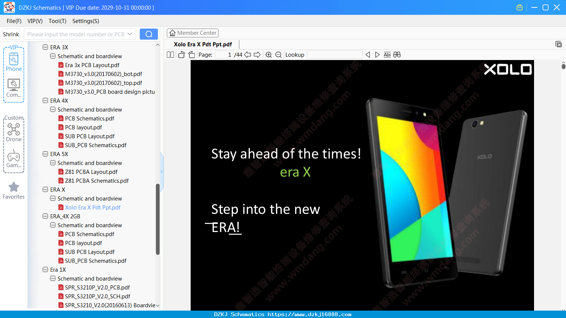This screenshot has height=318, width=566.
Task: Click the model number search input
Action: pos(75,34)
